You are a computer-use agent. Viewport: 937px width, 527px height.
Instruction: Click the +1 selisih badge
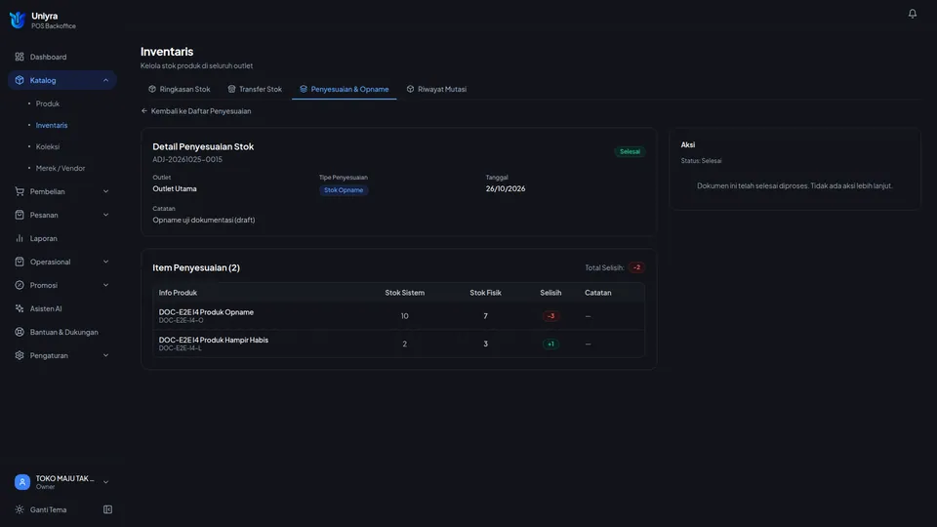click(550, 345)
